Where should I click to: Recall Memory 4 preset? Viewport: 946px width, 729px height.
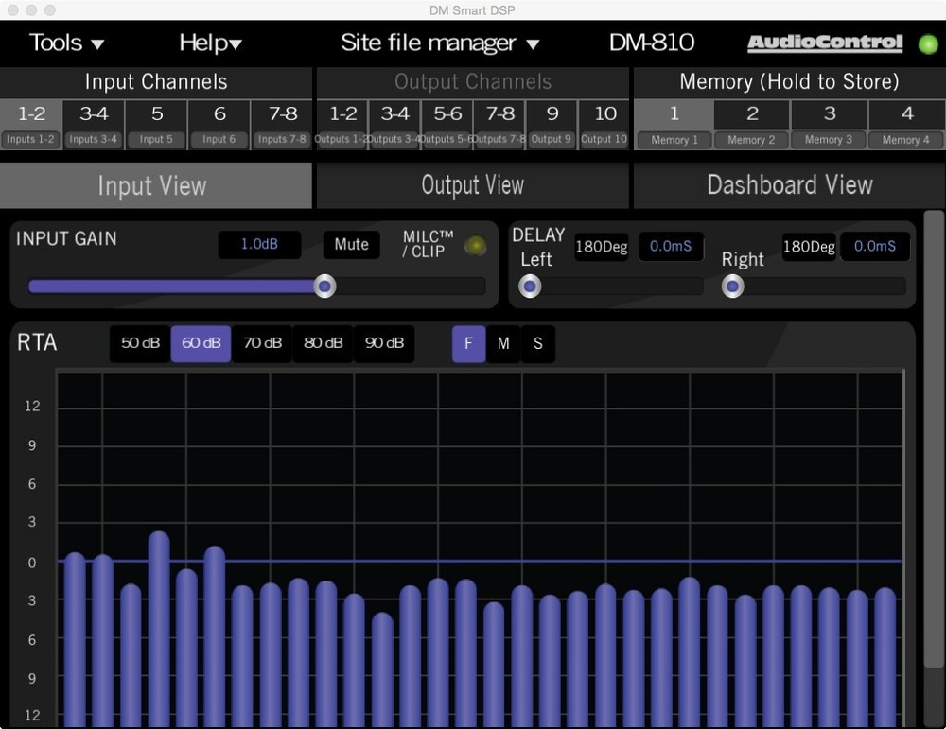coord(906,125)
